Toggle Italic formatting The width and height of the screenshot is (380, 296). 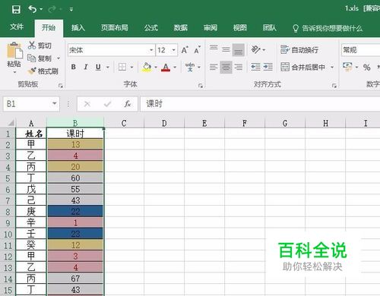[x=86, y=67]
